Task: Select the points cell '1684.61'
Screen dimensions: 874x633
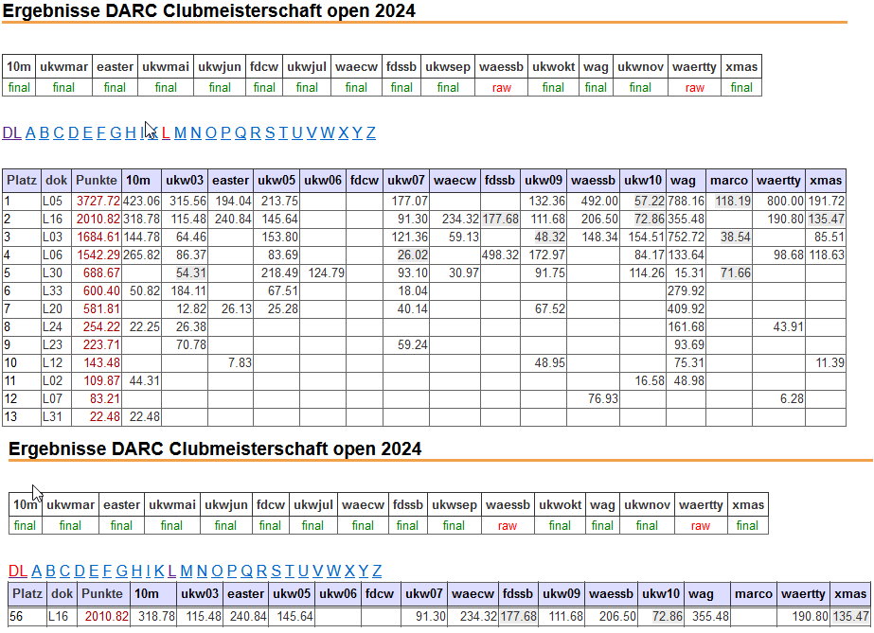Action: pos(97,237)
